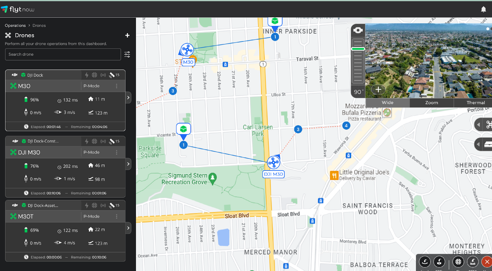Expand the DJI M30 drone card side arrow
Viewport: 492px width, 271px height.
point(128,164)
